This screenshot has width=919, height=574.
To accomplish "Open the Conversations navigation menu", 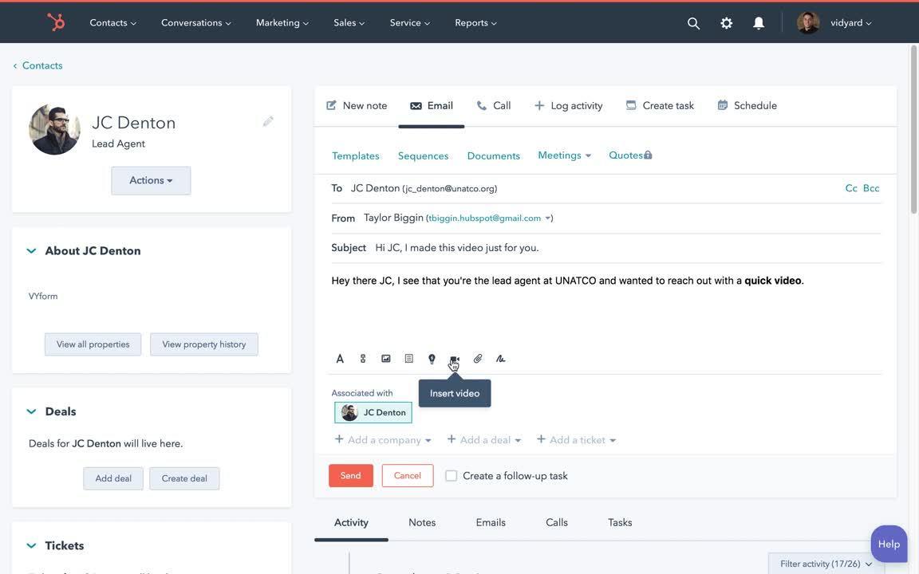I will tap(195, 23).
